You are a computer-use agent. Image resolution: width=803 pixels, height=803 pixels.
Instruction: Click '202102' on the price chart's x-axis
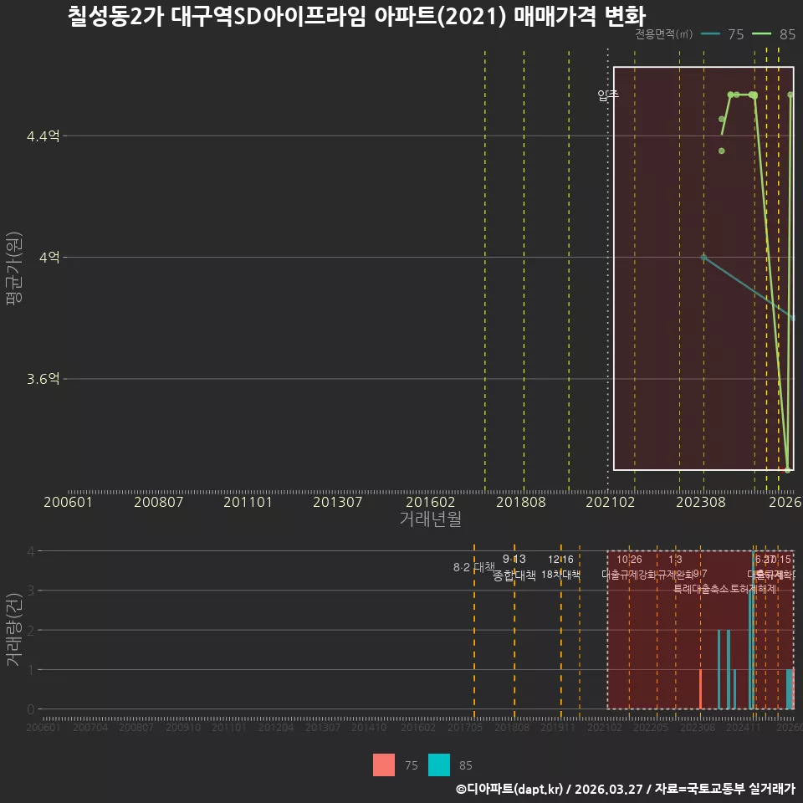[610, 502]
